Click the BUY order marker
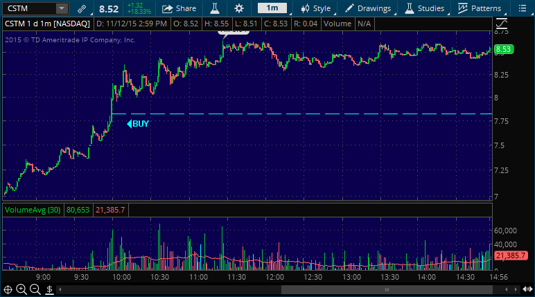The image size is (535, 297). 138,124
